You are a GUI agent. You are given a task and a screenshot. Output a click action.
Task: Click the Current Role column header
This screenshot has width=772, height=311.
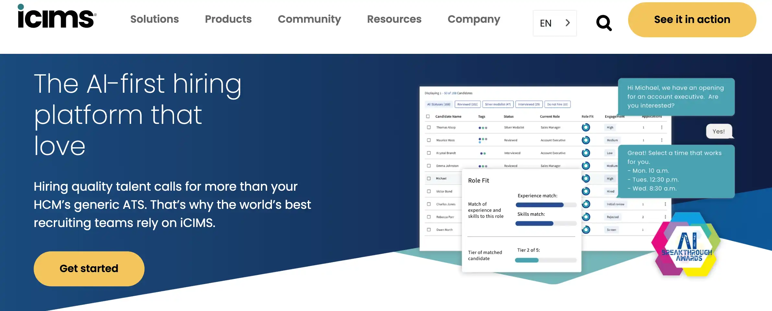tap(550, 116)
